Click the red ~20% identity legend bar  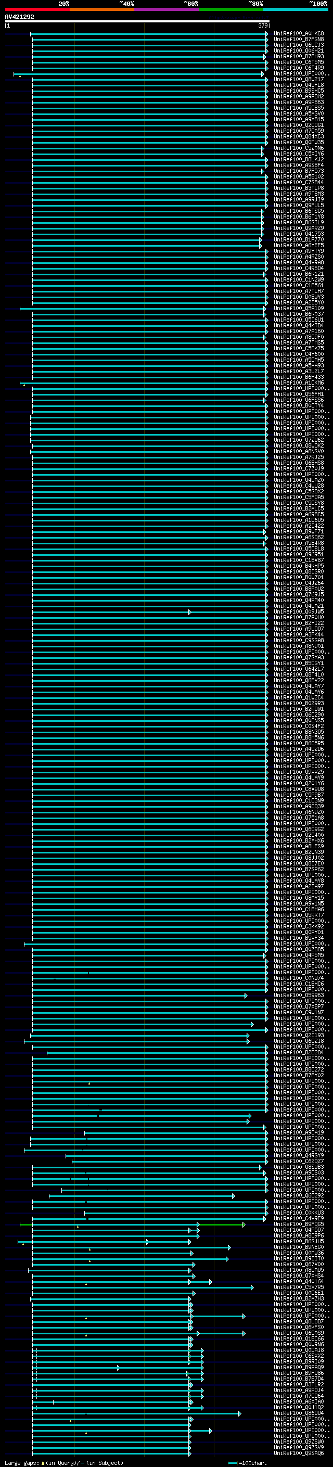tap(37, 9)
